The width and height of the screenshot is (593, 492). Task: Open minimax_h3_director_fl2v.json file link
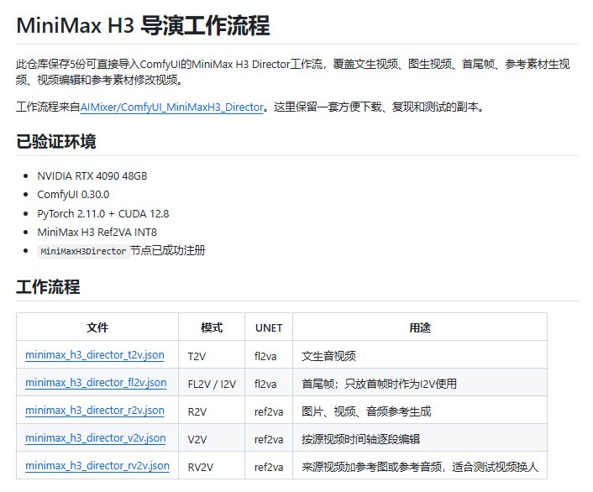pyautogui.click(x=96, y=382)
